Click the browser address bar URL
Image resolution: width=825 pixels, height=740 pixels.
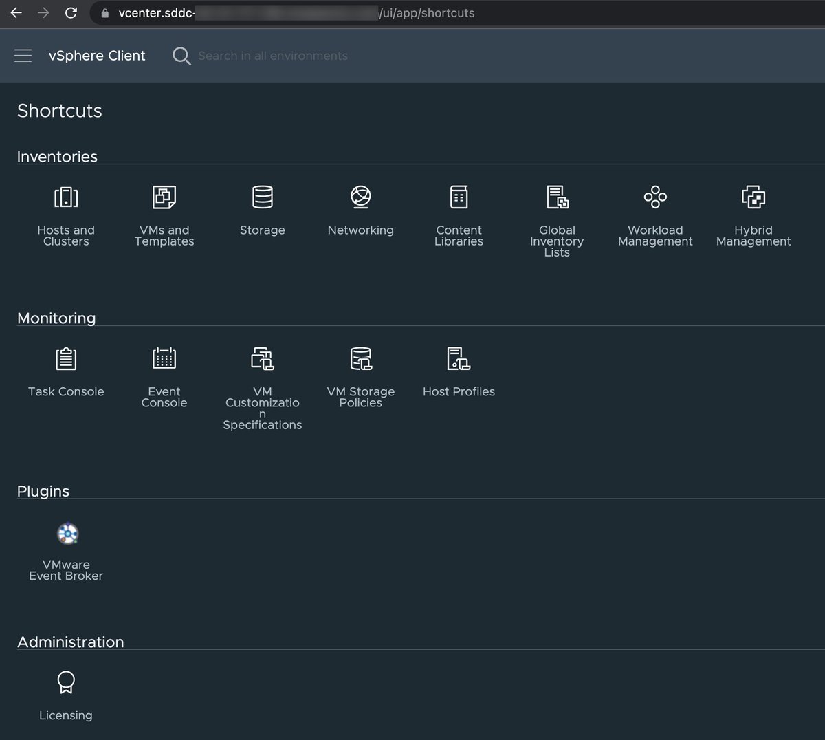[x=296, y=13]
